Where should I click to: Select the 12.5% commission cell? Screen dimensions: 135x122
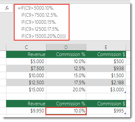(66, 69)
